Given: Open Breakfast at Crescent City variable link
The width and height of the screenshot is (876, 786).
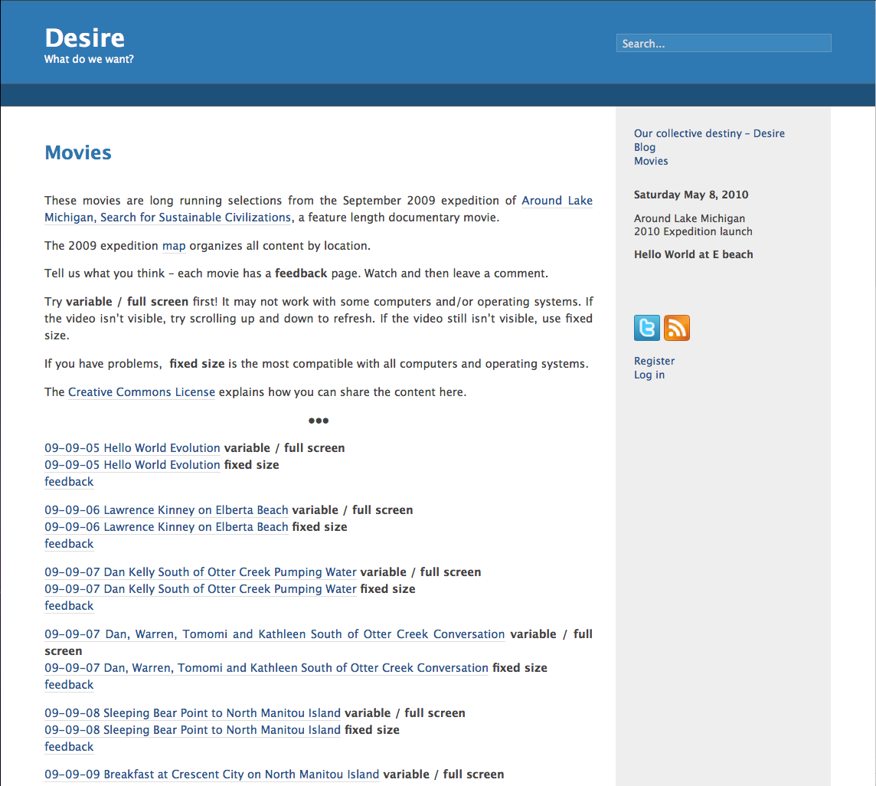Looking at the screenshot, I should [x=212, y=775].
